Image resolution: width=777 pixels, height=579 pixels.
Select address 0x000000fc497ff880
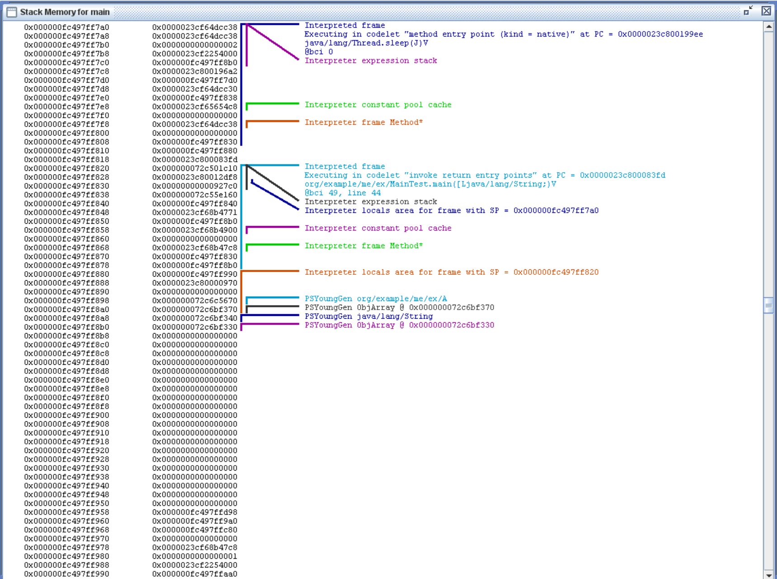point(66,274)
